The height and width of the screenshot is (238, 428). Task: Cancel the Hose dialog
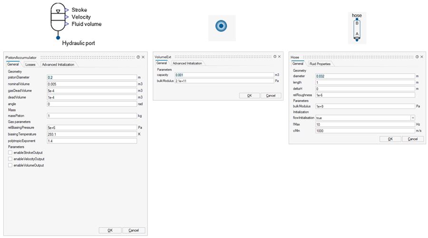click(413, 139)
